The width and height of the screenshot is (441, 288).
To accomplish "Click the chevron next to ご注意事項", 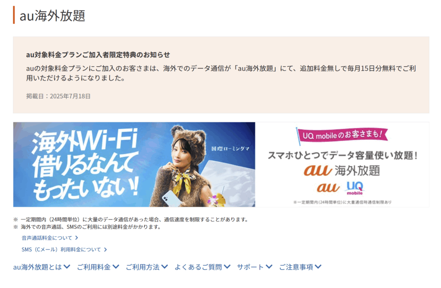I will pos(318,266).
